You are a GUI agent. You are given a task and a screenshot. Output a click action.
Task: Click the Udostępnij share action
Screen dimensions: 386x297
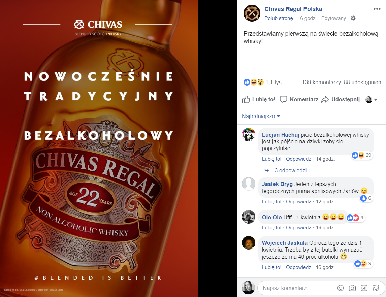point(341,99)
